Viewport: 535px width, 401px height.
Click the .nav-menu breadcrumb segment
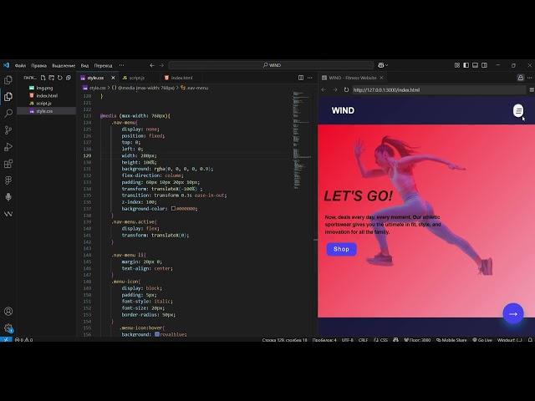195,88
